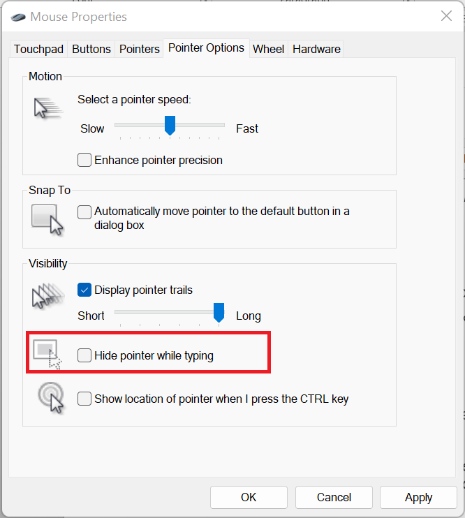This screenshot has width=465, height=518.
Task: Click the pointer speed motion icon
Action: pos(46,108)
